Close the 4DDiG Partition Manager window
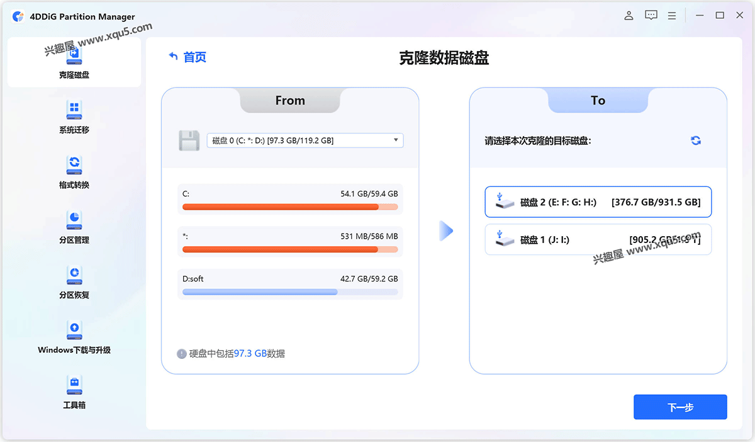This screenshot has width=755, height=442. 740,16
